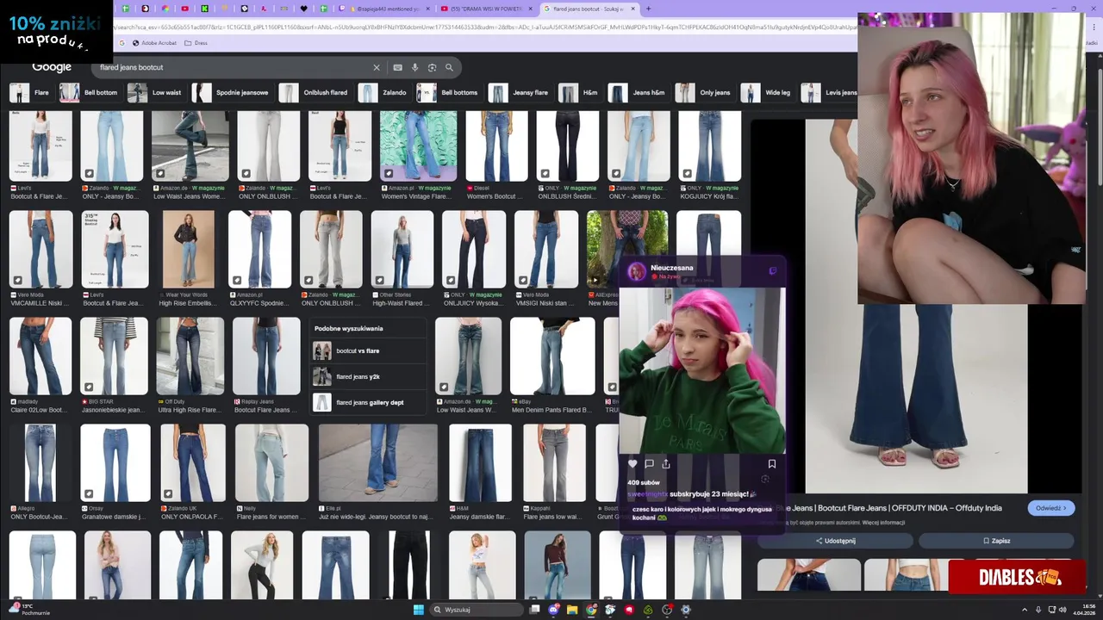Click the Udostępnij share button
This screenshot has height=620, width=1103.
(835, 541)
